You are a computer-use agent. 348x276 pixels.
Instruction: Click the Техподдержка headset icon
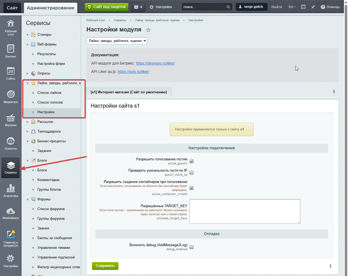point(33,131)
